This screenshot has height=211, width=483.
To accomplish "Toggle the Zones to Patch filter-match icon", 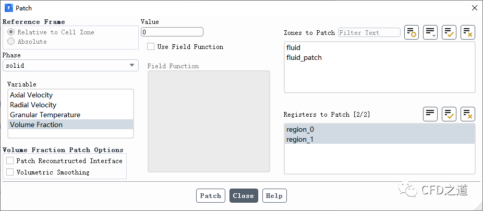I will [412, 32].
